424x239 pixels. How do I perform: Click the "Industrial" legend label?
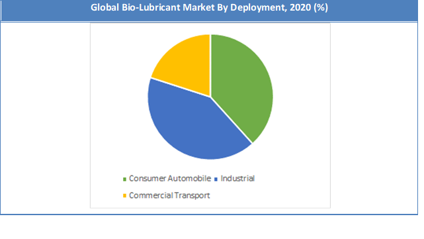(x=237, y=179)
